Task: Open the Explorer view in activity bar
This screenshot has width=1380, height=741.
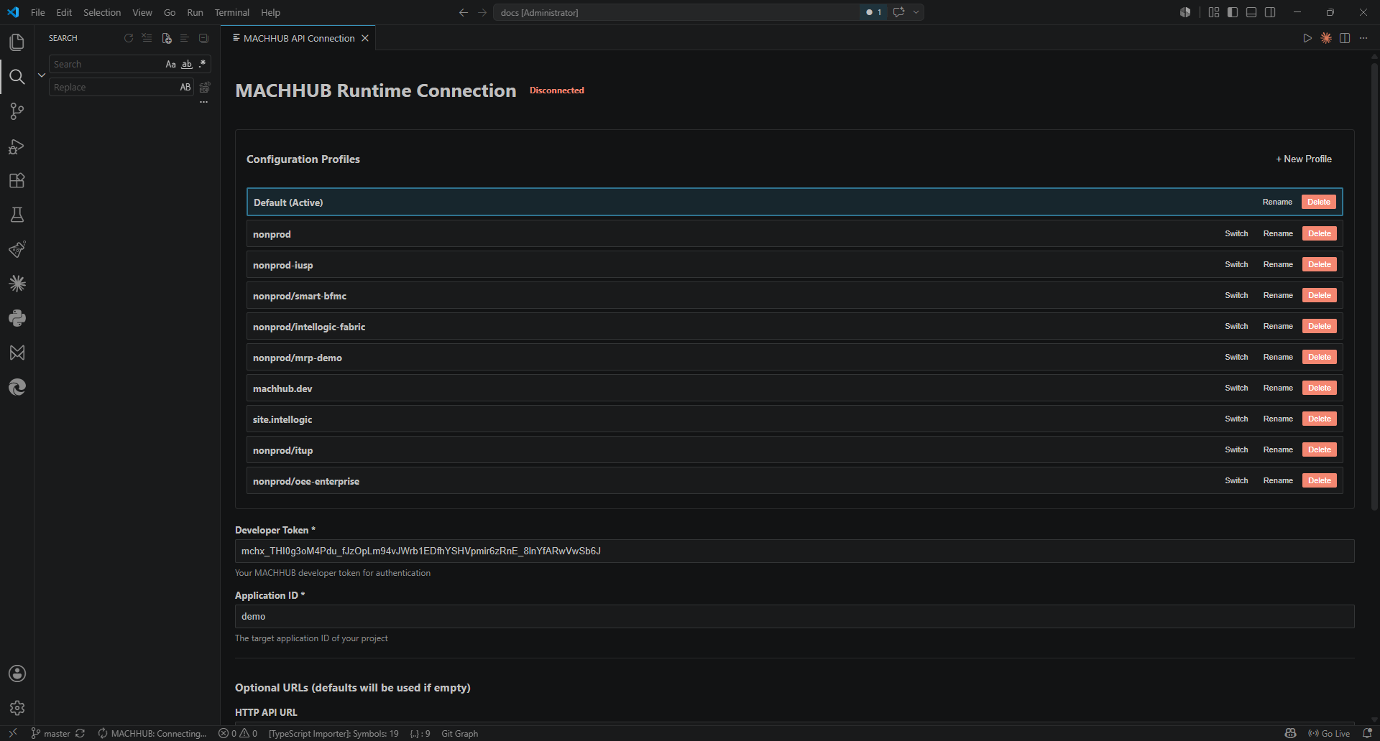Action: click(x=17, y=42)
